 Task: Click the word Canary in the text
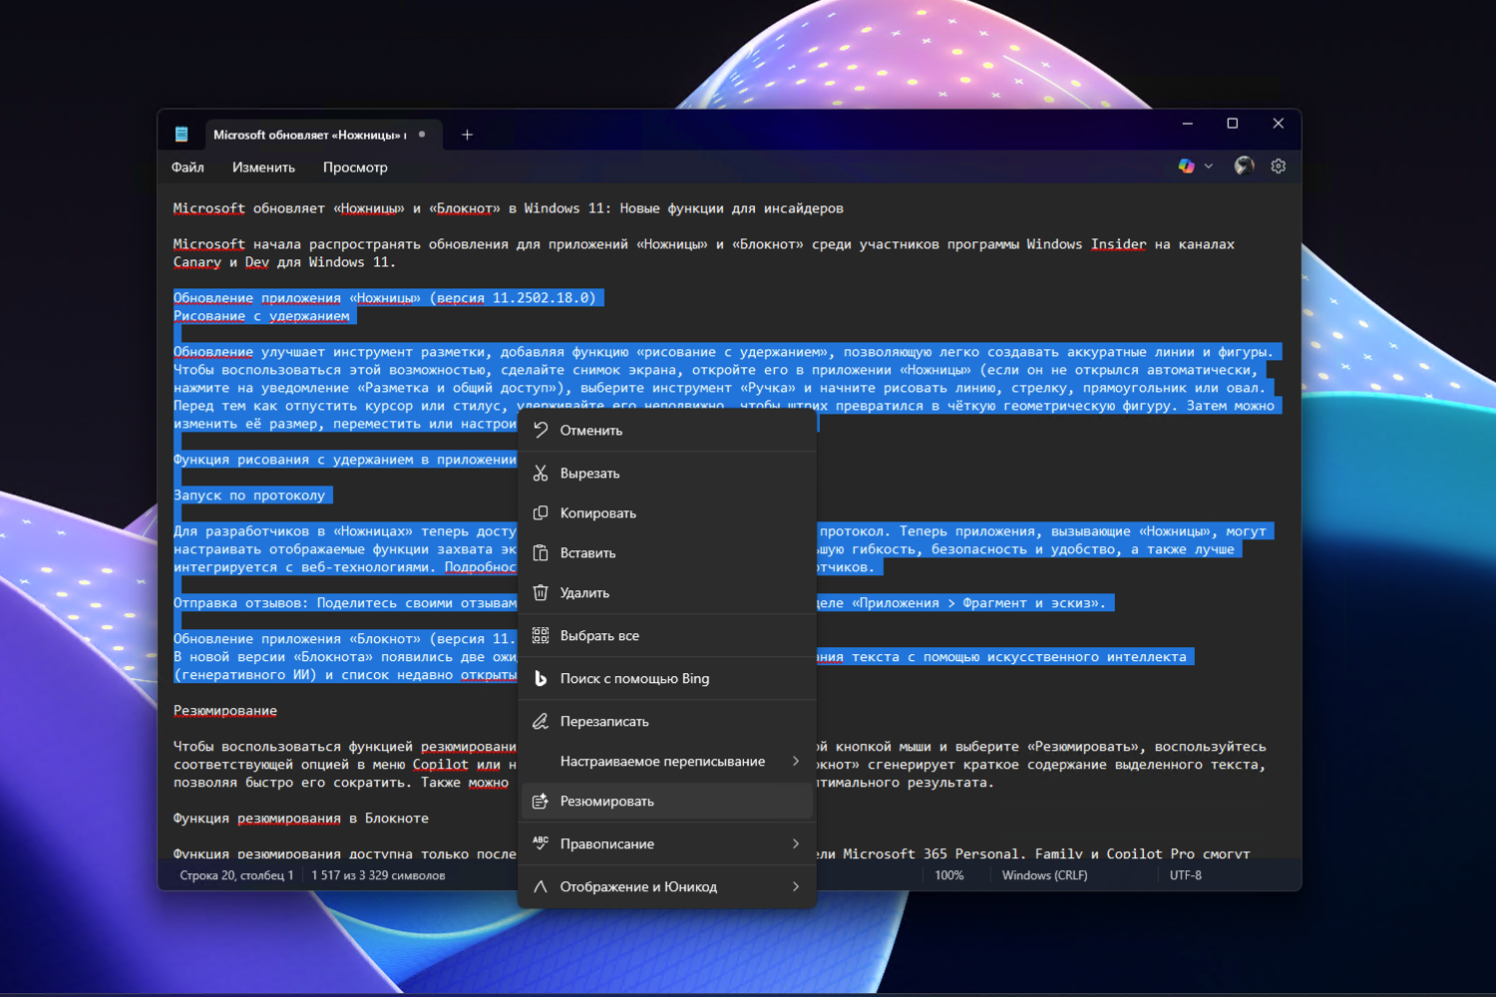click(196, 262)
